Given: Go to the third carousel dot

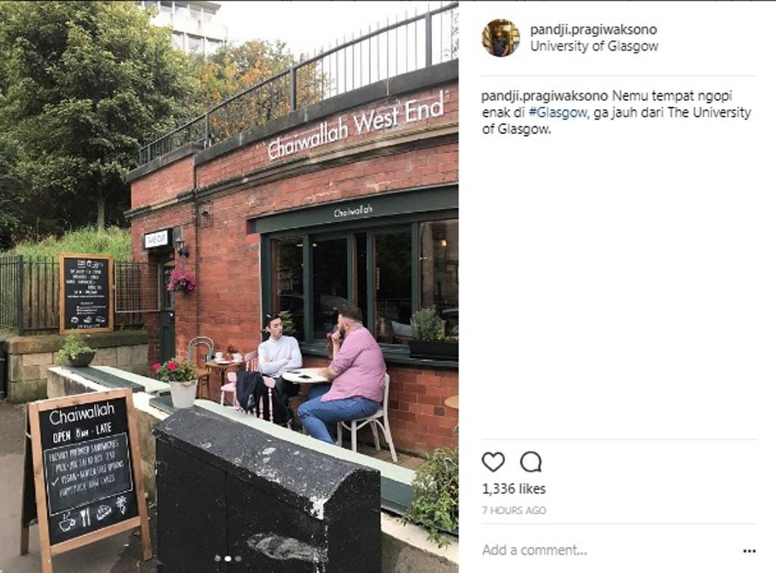Looking at the screenshot, I should pos(238,559).
